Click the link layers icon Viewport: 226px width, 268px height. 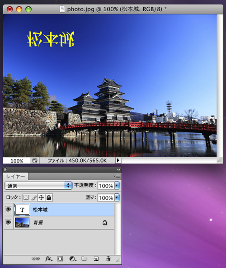(x=36, y=258)
